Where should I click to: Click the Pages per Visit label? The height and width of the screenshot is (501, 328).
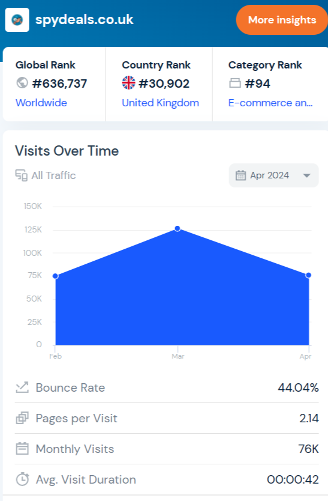click(76, 418)
